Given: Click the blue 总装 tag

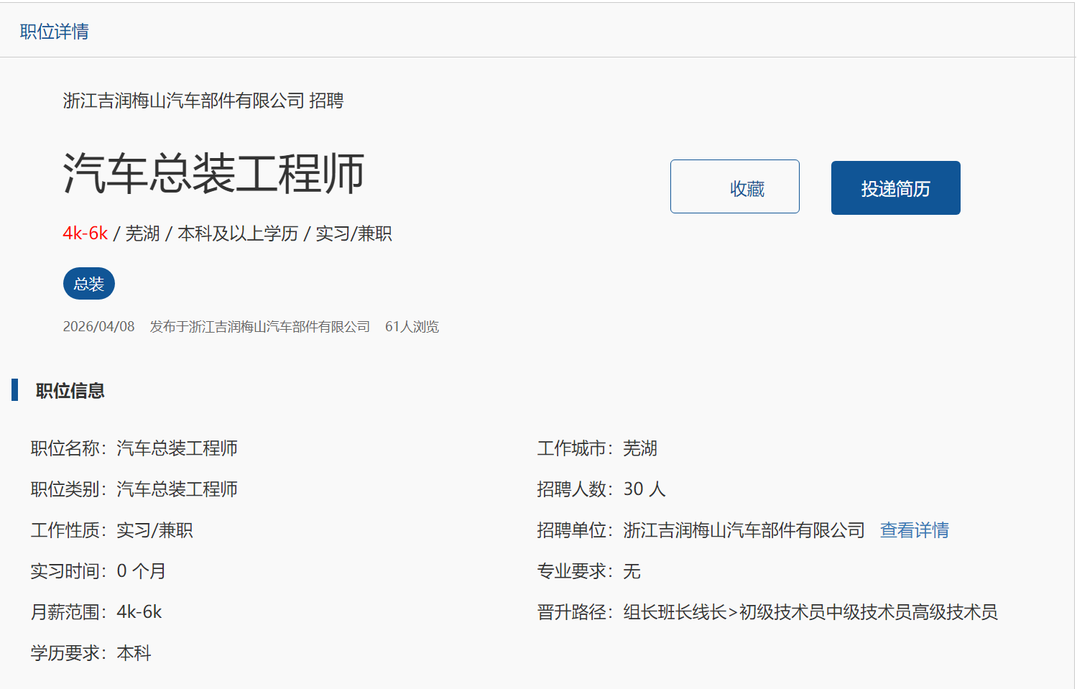Looking at the screenshot, I should coord(89,284).
